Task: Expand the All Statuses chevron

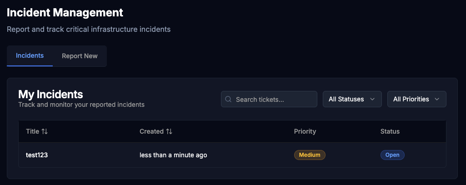Action: [372, 99]
